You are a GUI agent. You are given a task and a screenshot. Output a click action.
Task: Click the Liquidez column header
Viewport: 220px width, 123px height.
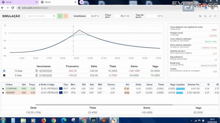click(180, 85)
